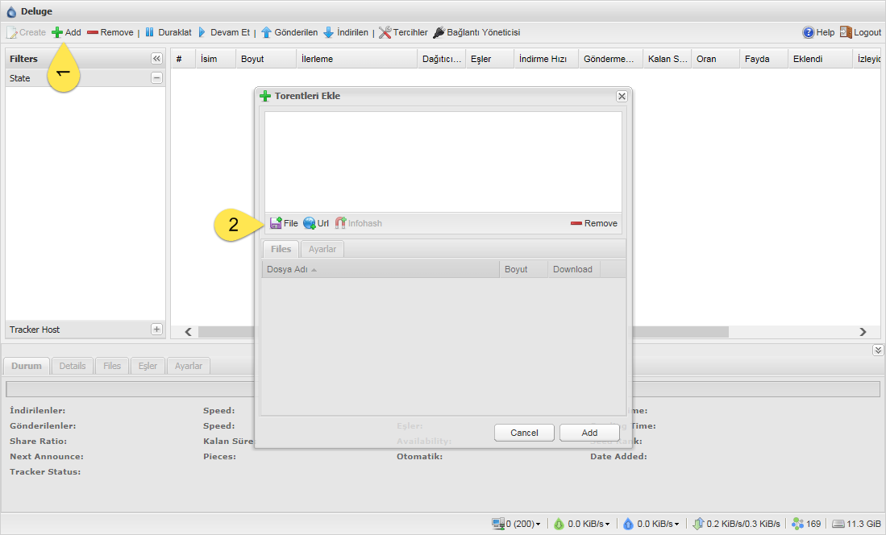Switch to the Ayarlar tab in the dialog
Image resolution: width=886 pixels, height=535 pixels.
tap(322, 249)
